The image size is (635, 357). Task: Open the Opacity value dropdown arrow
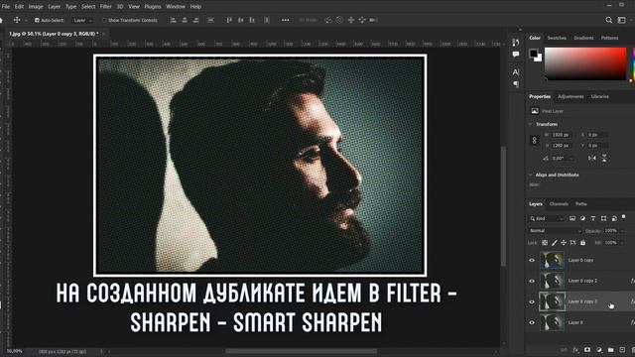point(622,231)
